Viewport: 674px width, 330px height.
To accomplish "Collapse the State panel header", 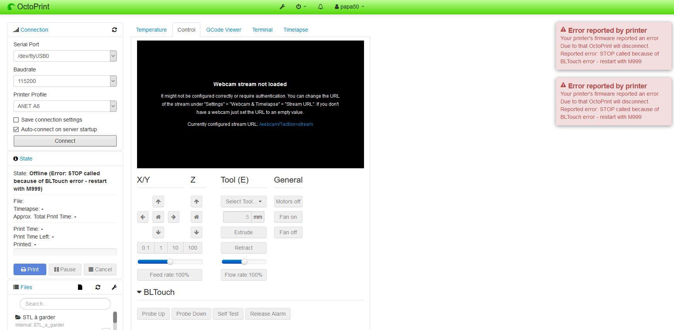I will pos(26,159).
